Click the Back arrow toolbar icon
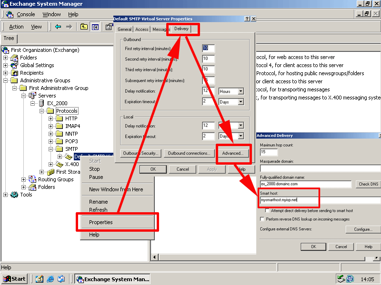 [58, 27]
